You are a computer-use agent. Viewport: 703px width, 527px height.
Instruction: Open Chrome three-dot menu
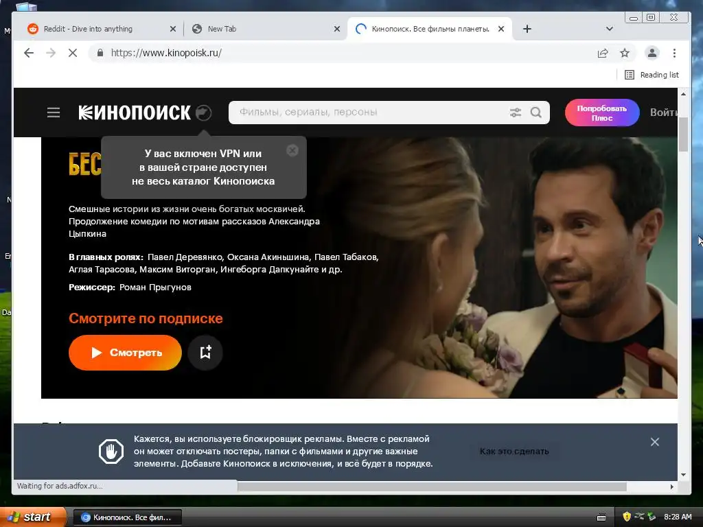pyautogui.click(x=674, y=53)
